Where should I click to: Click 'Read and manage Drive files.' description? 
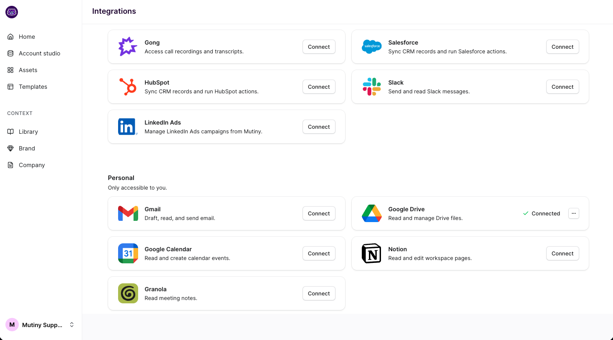pyautogui.click(x=426, y=218)
